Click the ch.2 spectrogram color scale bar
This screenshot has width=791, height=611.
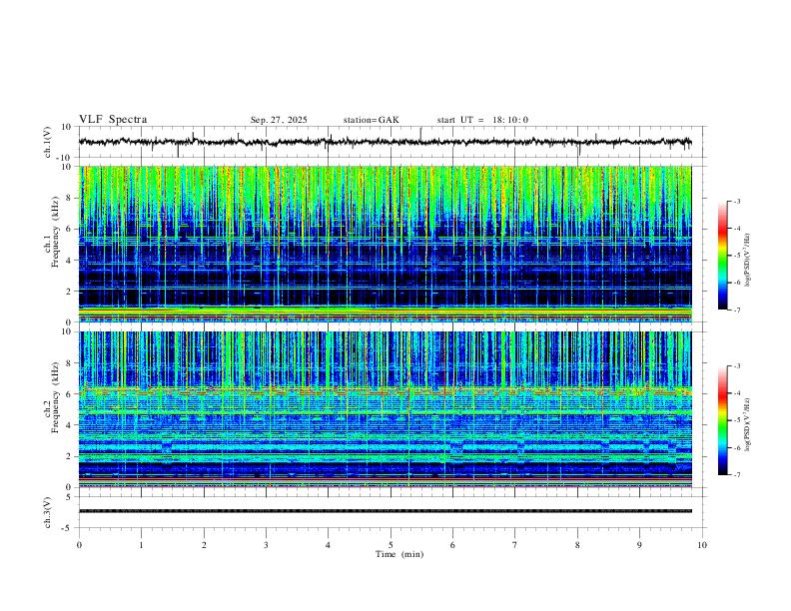coord(722,420)
